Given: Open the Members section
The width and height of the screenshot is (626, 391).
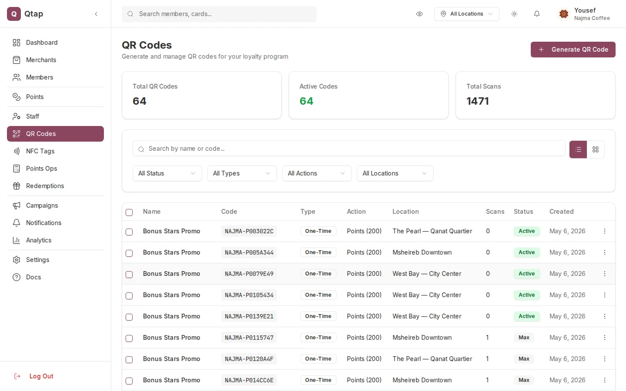Looking at the screenshot, I should (x=55, y=77).
